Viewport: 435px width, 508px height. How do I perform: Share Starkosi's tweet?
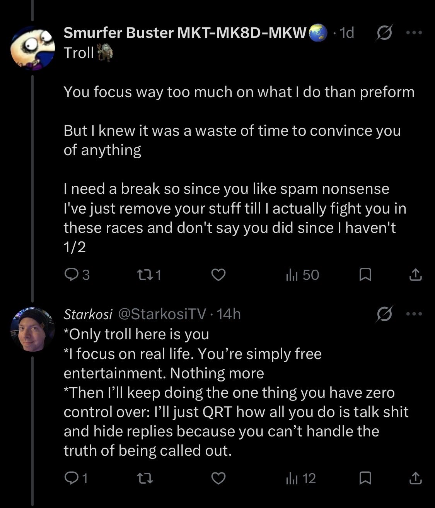pyautogui.click(x=415, y=479)
